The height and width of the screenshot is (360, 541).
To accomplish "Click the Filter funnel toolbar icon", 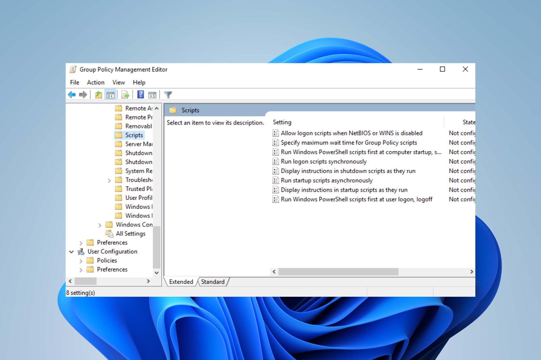I will (x=168, y=95).
